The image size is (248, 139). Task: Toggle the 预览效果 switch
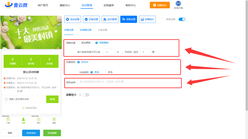point(182,19)
